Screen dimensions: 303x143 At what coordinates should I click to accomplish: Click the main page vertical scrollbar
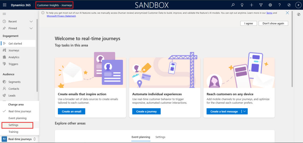292,49
